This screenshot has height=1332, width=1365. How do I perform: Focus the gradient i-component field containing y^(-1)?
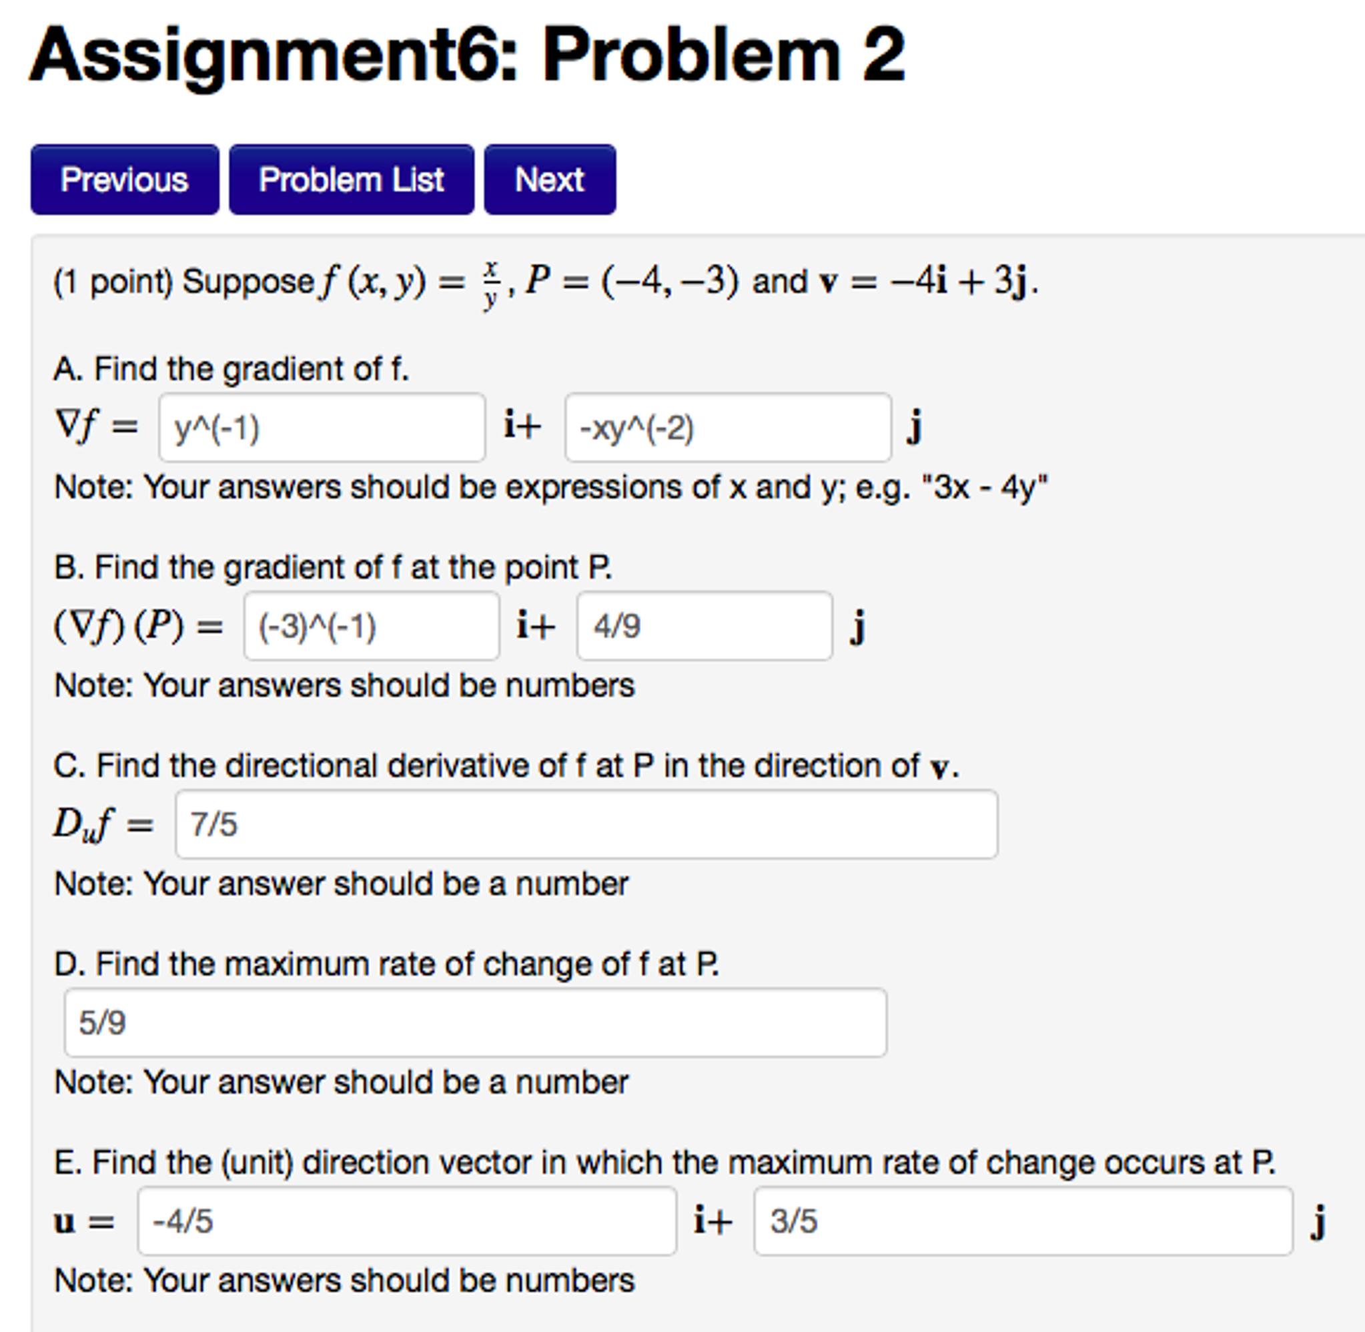tap(322, 428)
